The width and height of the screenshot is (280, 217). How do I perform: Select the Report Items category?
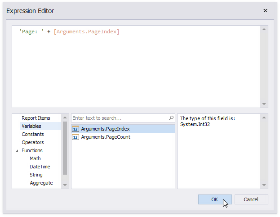pyautogui.click(x=36, y=118)
